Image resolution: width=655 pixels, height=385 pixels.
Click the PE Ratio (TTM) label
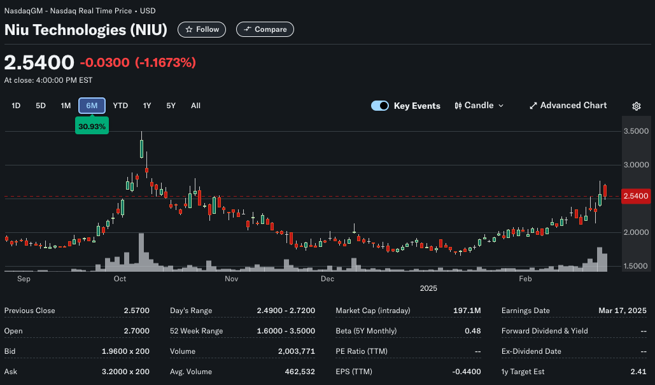point(362,352)
